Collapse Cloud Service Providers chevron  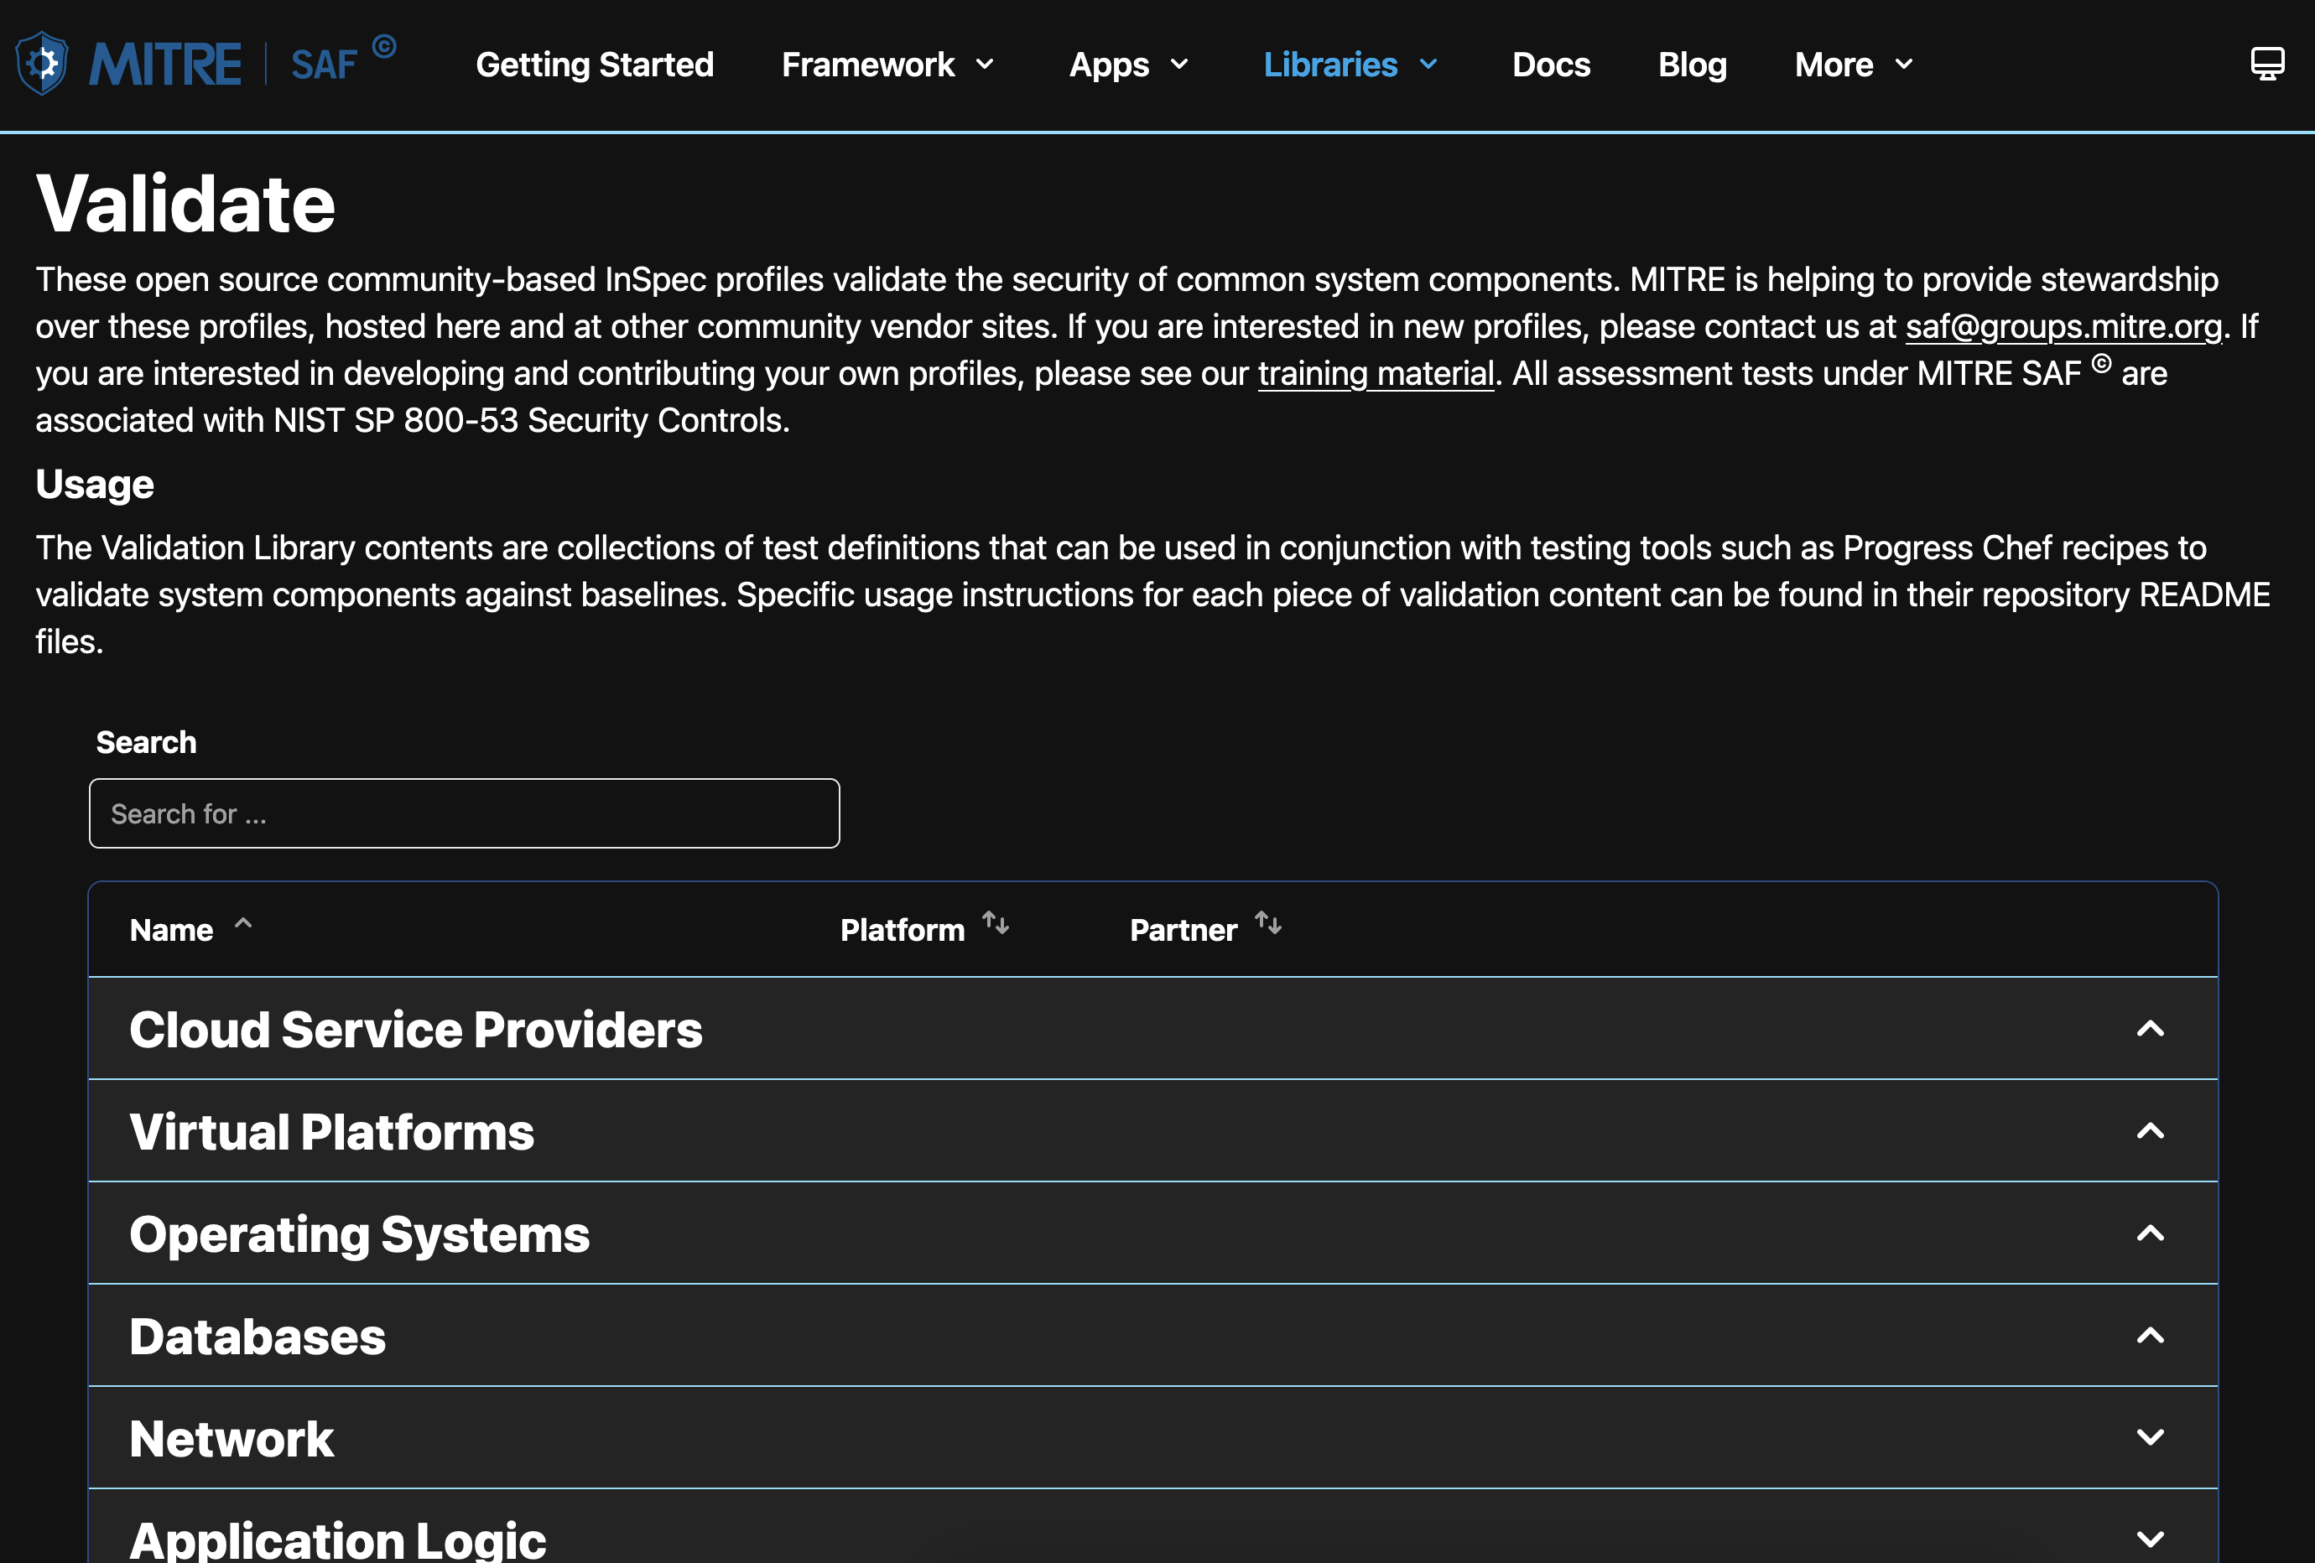click(x=2150, y=1030)
